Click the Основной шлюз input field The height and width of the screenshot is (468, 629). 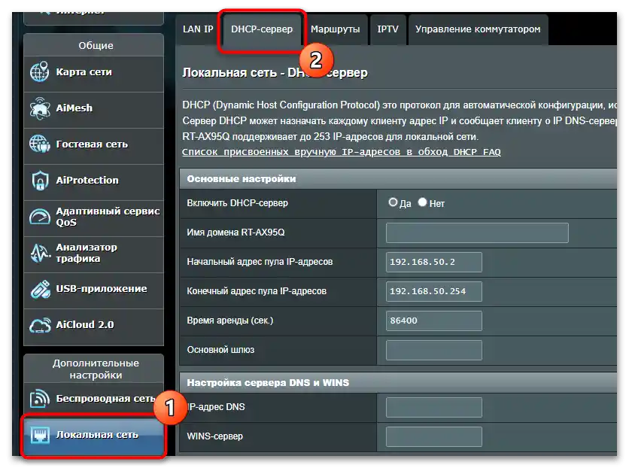[433, 350]
